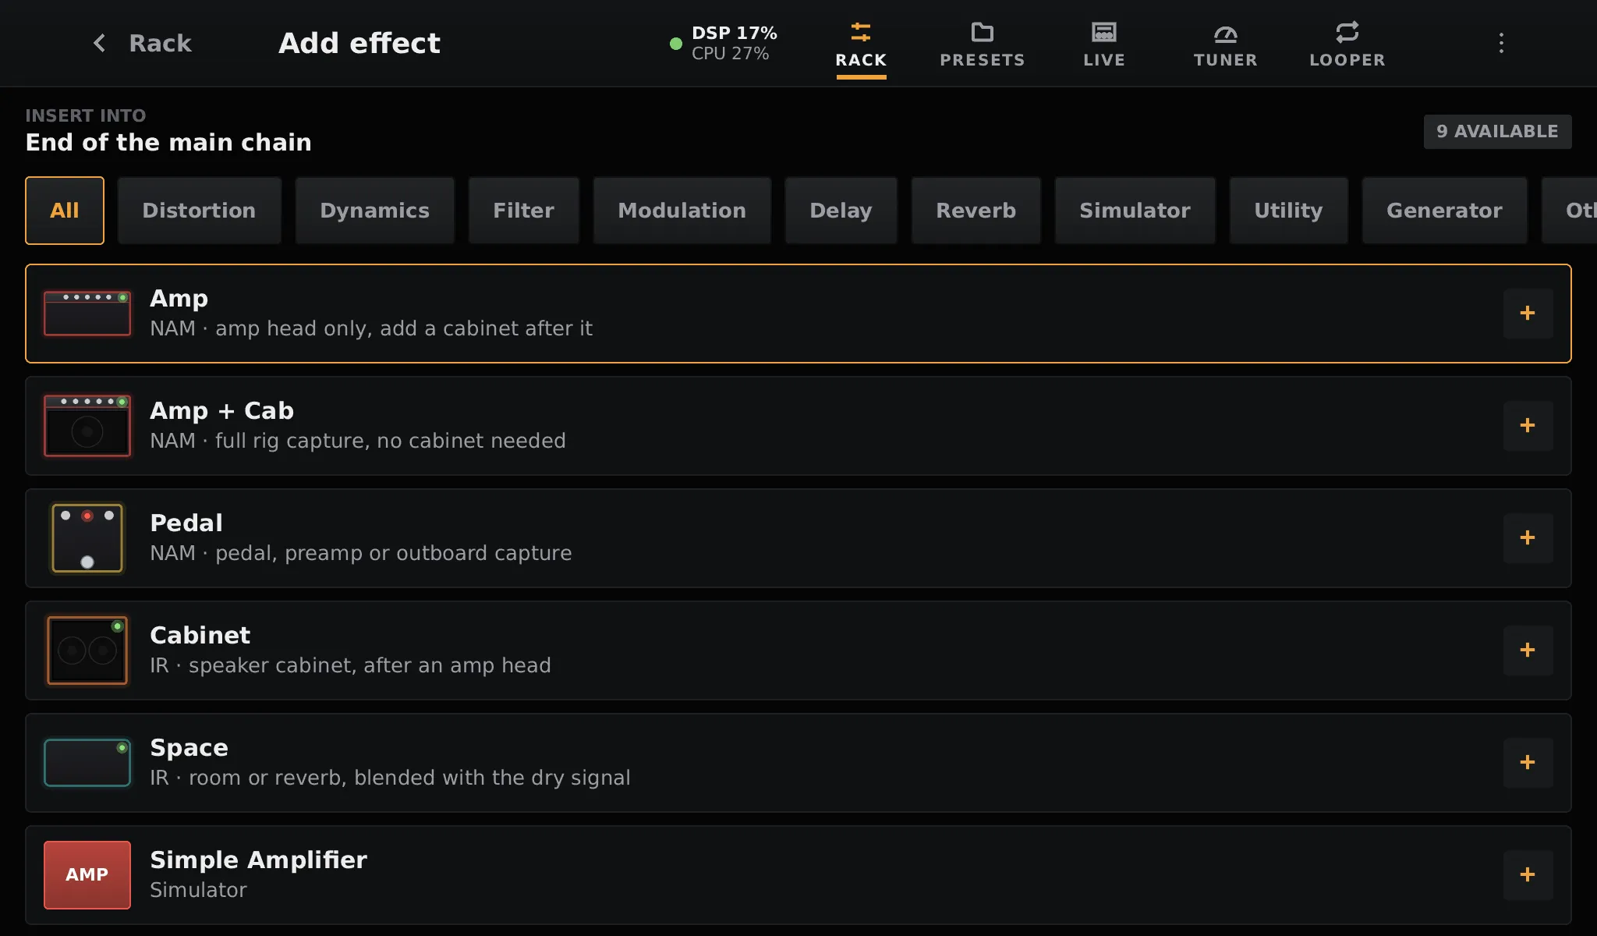Go back to Rack using the chevron
This screenshot has height=936, width=1597.
(100, 43)
